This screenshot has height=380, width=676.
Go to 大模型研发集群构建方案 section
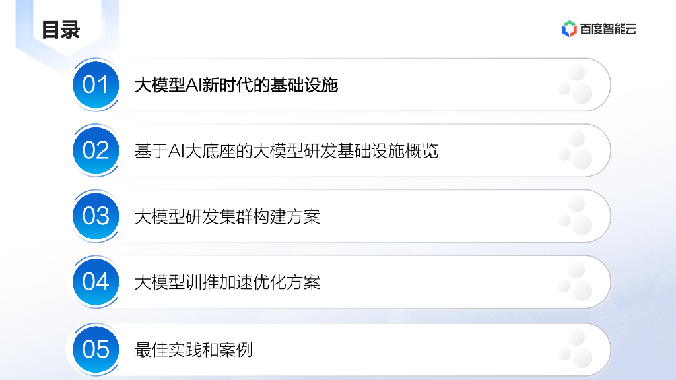click(x=227, y=216)
